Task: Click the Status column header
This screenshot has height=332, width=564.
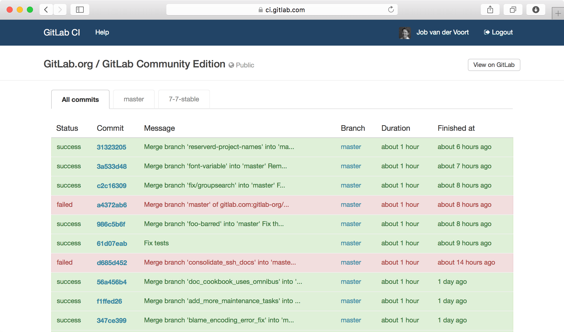Action: pos(67,128)
